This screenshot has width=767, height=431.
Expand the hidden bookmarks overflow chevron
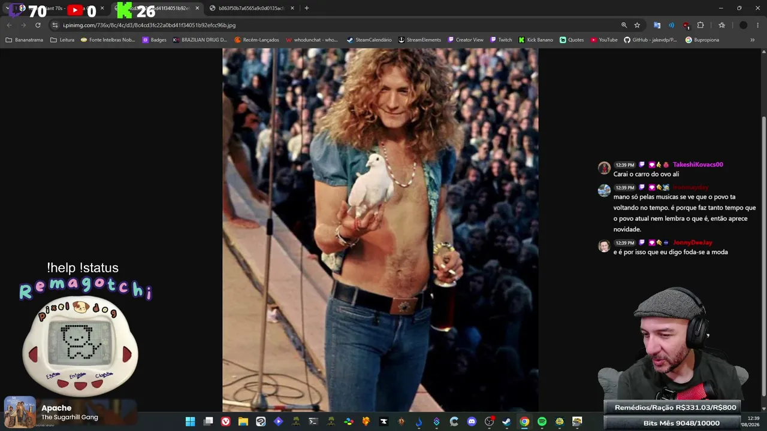[753, 40]
